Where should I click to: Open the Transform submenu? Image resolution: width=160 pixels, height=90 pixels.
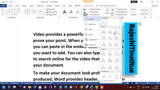91,45
